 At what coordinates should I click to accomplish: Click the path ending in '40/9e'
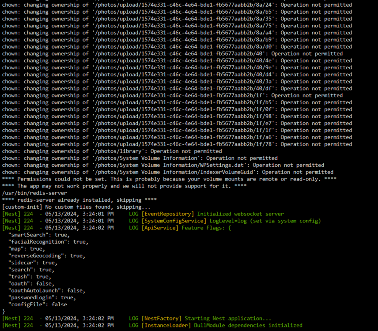click(x=184, y=68)
